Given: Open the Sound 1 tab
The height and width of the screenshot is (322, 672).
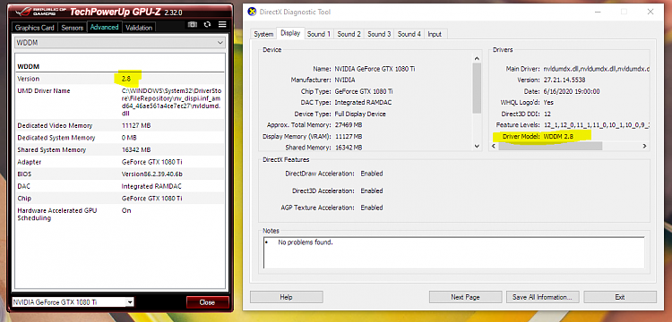Looking at the screenshot, I should click(x=318, y=34).
